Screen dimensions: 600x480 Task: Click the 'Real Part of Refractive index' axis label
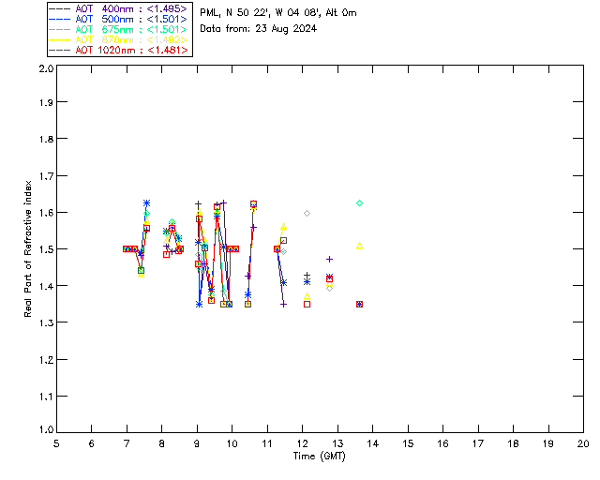27,248
